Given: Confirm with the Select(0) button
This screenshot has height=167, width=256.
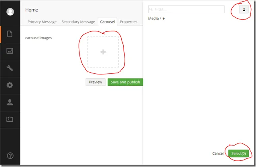Looking at the screenshot, I should 239,153.
